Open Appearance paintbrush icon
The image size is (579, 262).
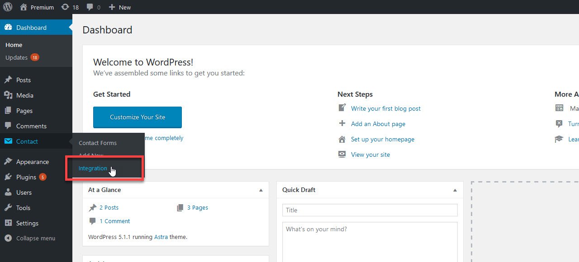[8, 162]
